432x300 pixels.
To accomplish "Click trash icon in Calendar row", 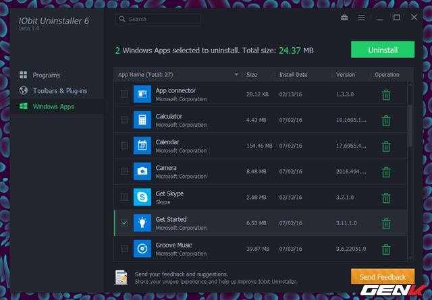I will (386, 146).
